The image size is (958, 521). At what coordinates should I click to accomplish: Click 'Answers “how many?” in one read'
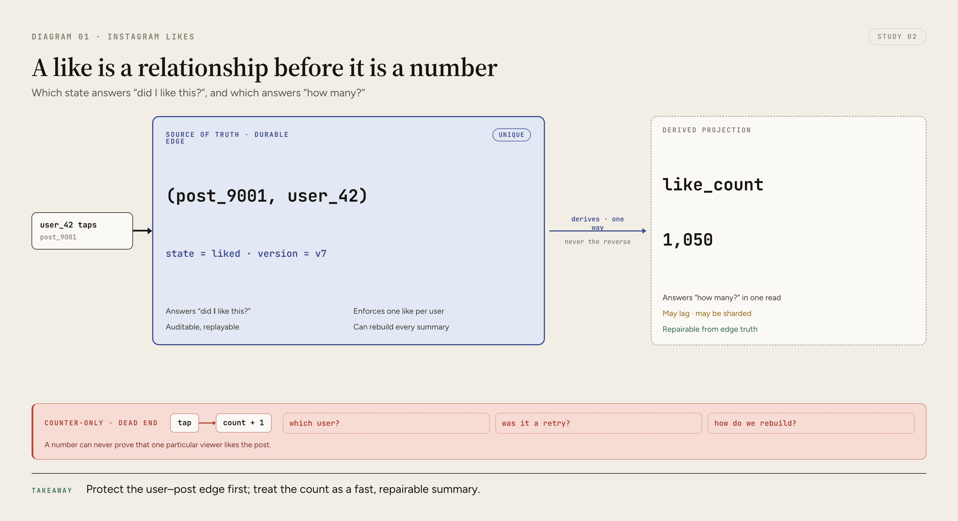(x=722, y=298)
